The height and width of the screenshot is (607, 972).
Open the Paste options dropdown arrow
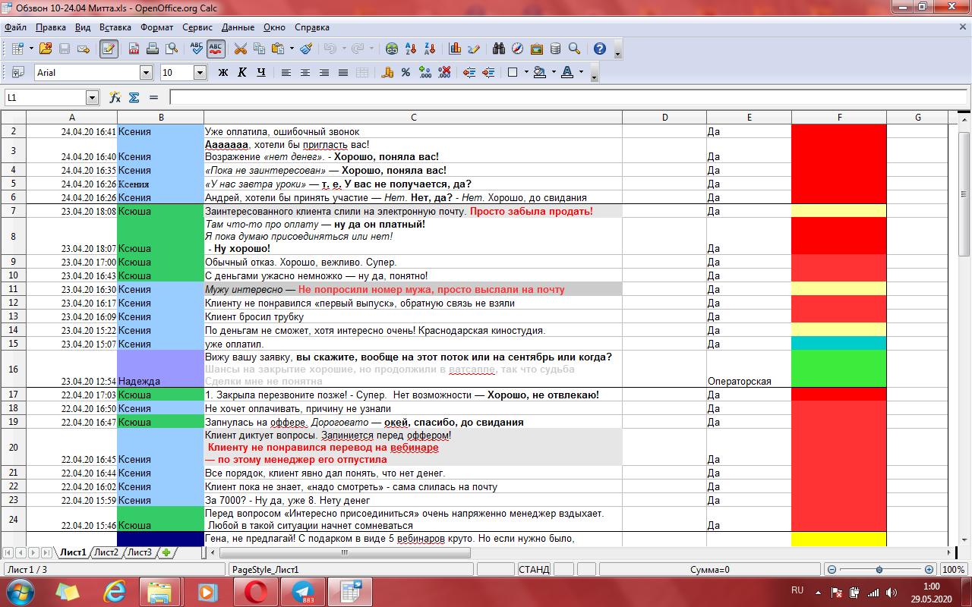point(292,49)
